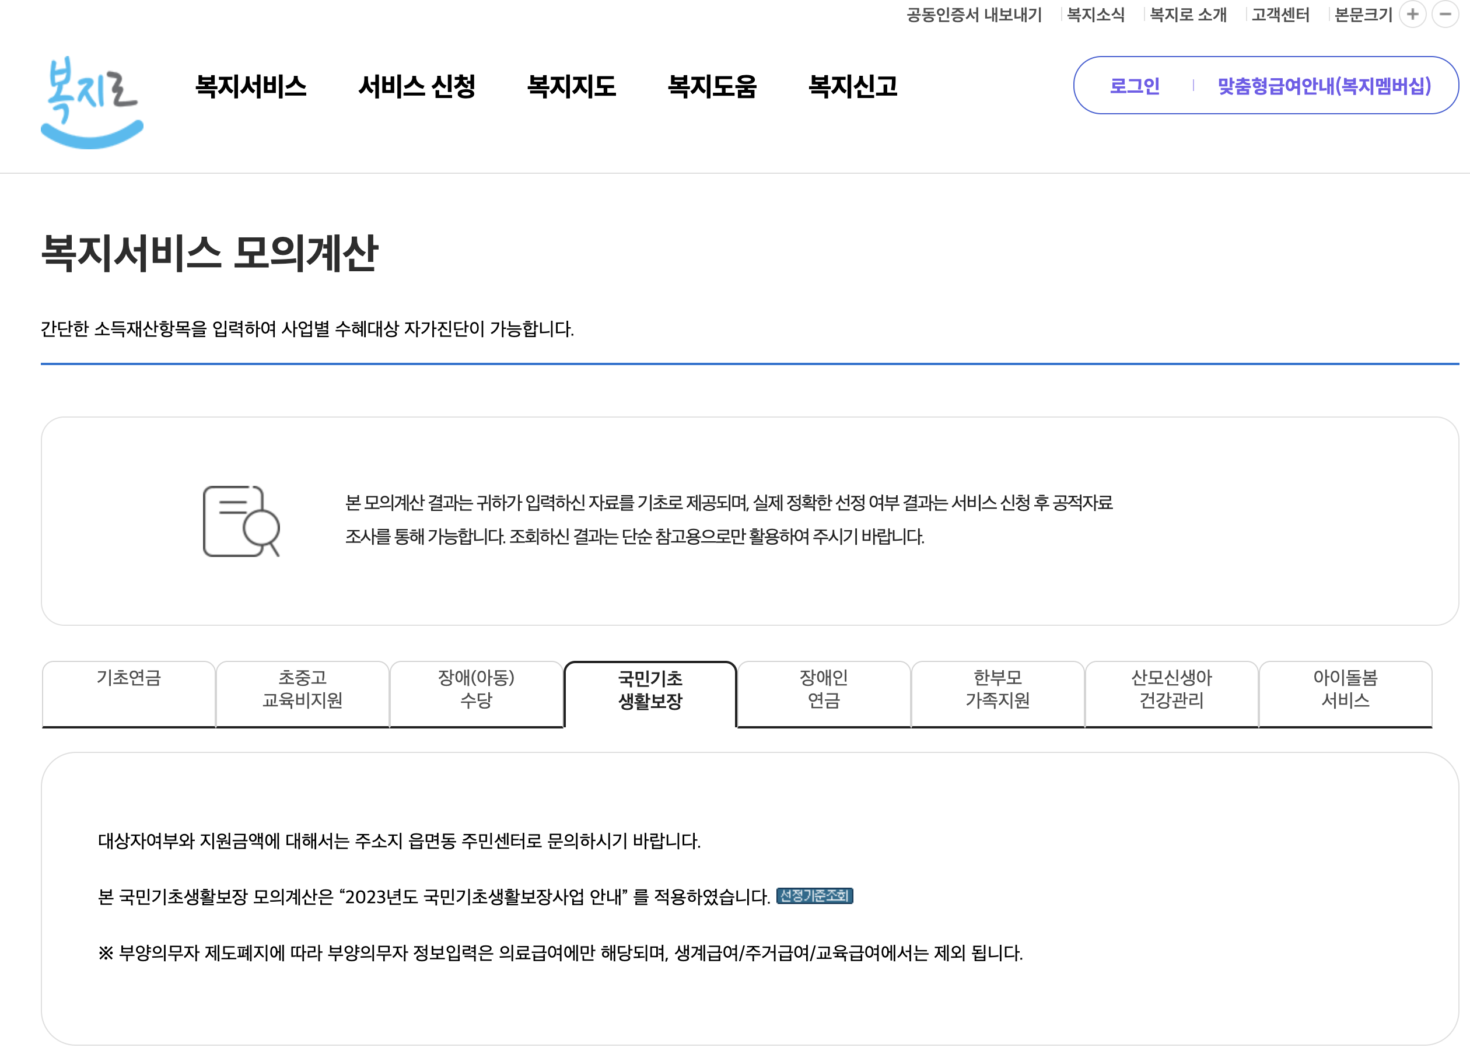Open 맞춤형급여안내(복지멤버십) link

(x=1324, y=86)
